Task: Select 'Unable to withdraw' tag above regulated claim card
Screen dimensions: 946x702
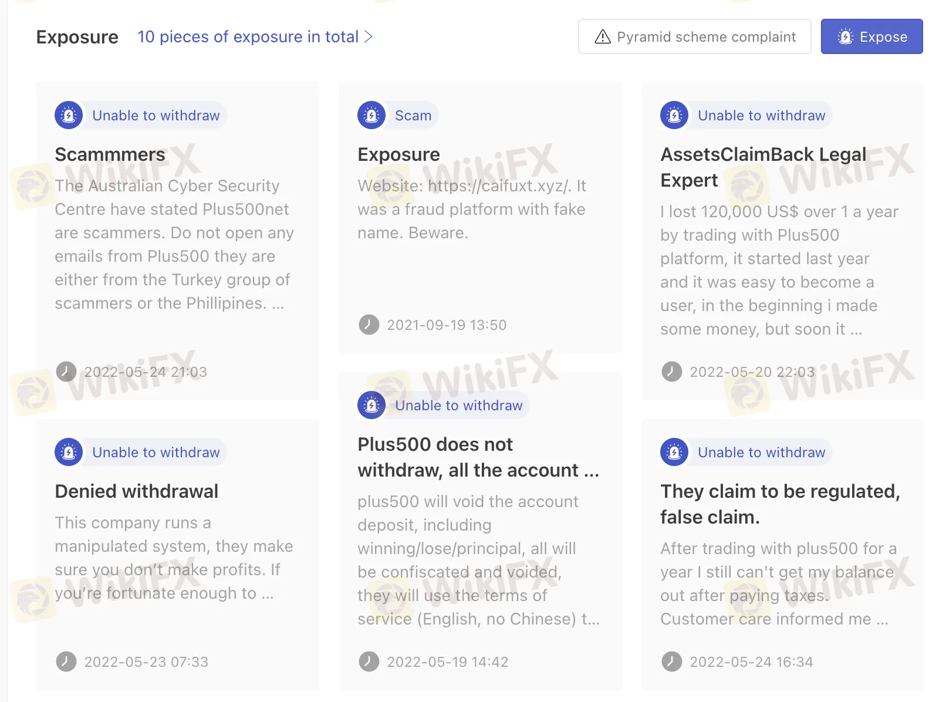Action: (x=762, y=453)
